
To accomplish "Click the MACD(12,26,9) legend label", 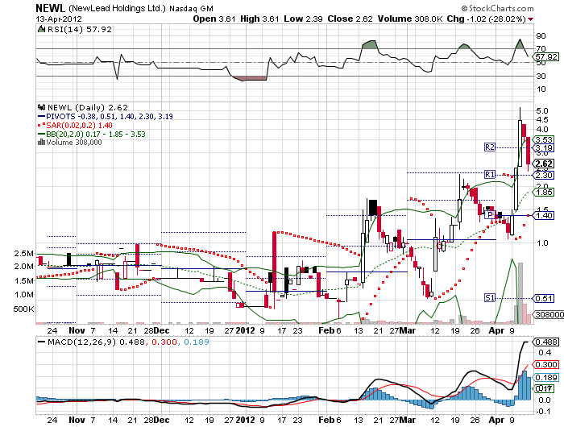I will [x=82, y=342].
